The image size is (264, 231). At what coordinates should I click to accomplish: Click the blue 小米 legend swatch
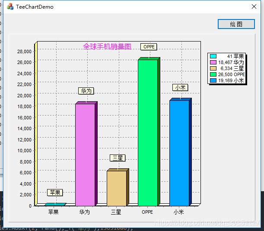click(213, 80)
